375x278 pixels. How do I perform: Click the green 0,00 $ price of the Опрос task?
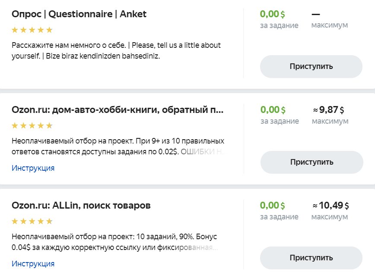[272, 14]
